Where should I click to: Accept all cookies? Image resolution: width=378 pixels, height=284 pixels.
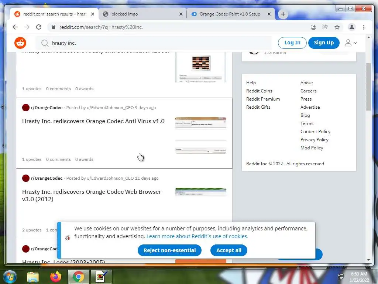point(229,250)
